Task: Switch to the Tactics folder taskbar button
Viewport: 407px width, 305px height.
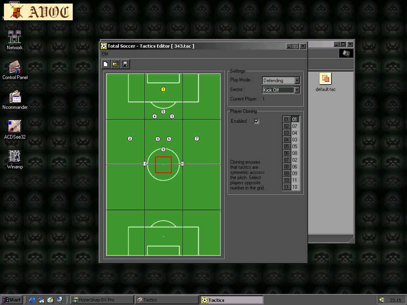Action: (167, 300)
